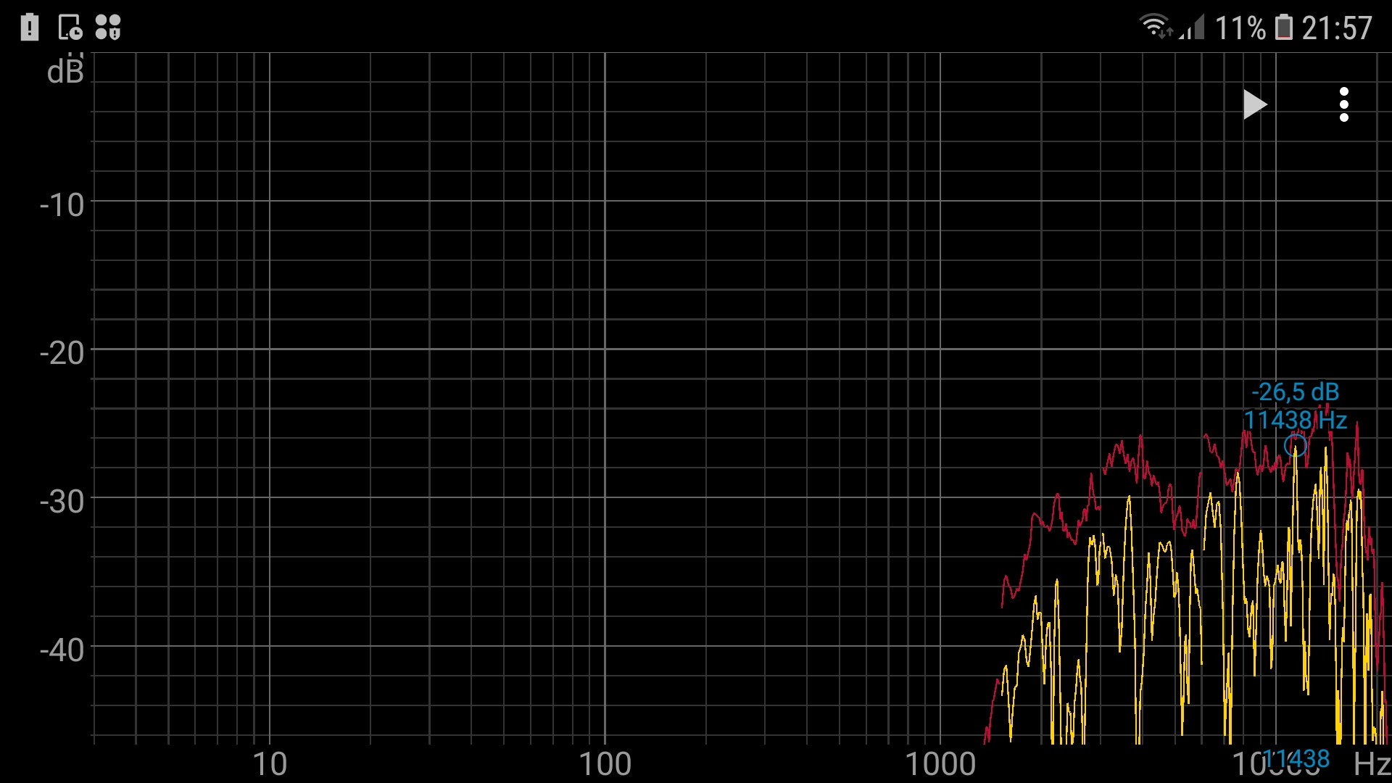Viewport: 1392px width, 783px height.
Task: Open the three-dot overflow menu
Action: click(1343, 105)
